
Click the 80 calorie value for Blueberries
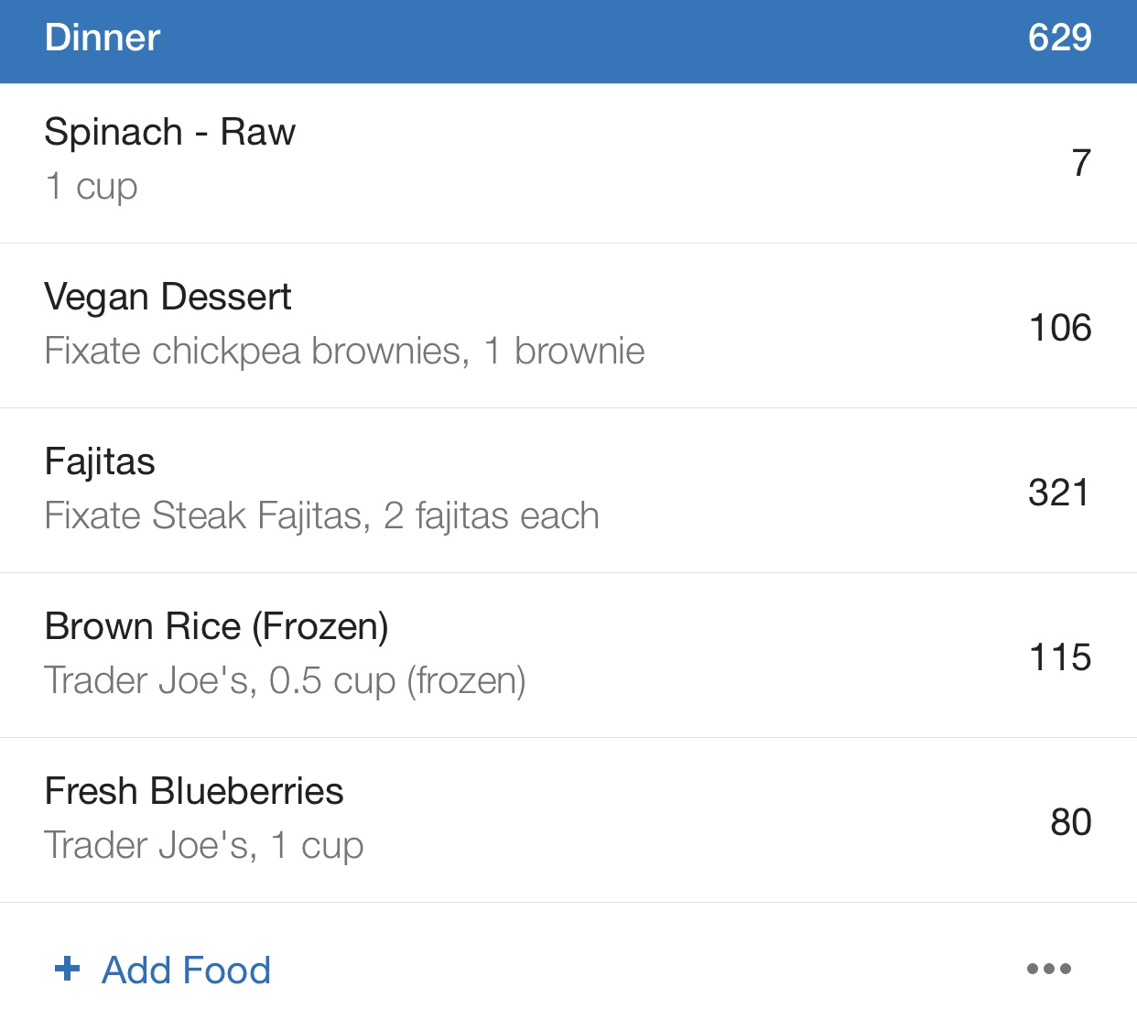[x=1071, y=822]
